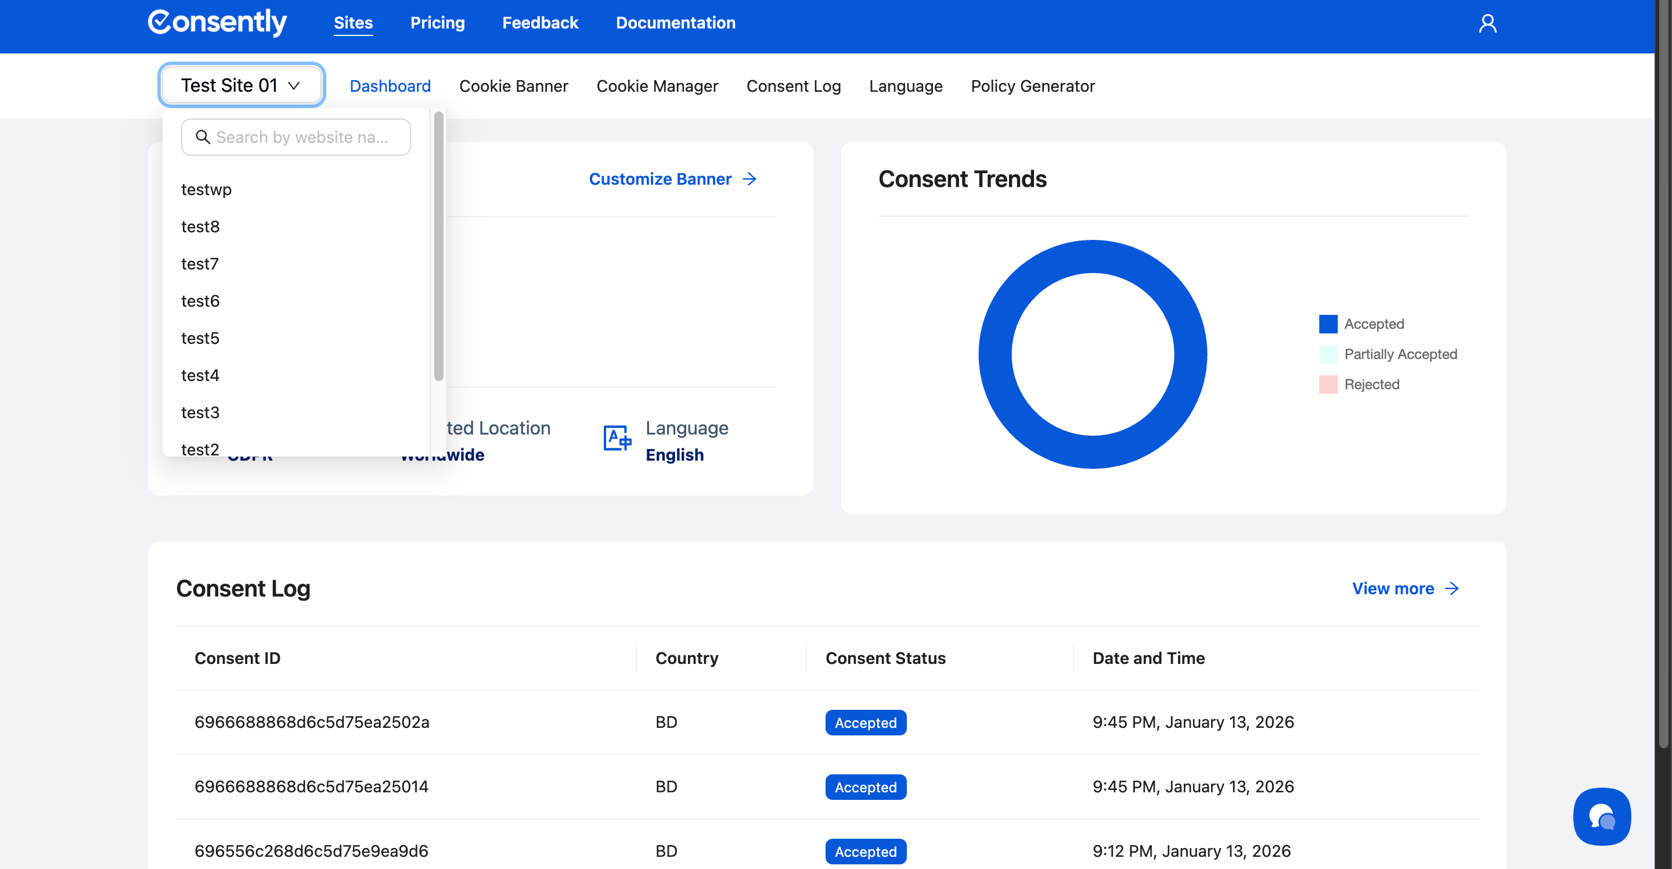This screenshot has height=869, width=1672.
Task: Open the Documentation link in the header
Action: point(675,23)
